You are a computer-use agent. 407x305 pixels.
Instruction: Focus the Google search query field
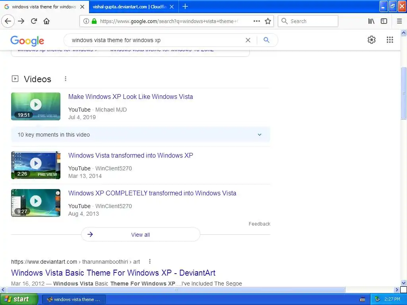coord(156,40)
